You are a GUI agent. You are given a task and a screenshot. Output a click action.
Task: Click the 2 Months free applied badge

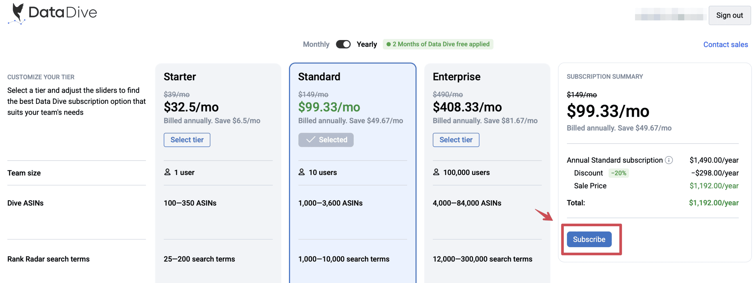pyautogui.click(x=438, y=44)
